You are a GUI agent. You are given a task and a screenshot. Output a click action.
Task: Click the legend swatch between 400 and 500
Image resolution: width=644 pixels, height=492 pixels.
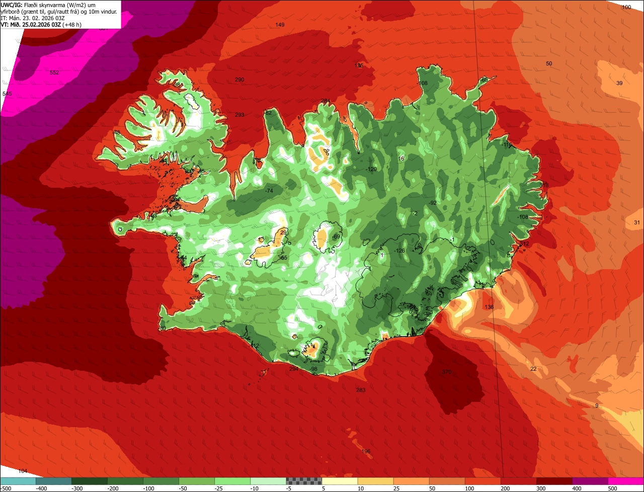click(590, 481)
